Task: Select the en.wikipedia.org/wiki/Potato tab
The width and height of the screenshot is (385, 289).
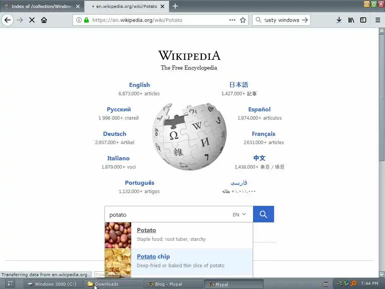Action: pos(127,6)
